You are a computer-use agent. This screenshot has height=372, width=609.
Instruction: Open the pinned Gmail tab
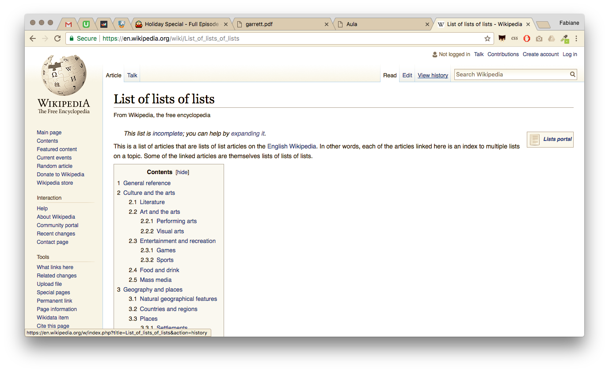click(x=69, y=24)
